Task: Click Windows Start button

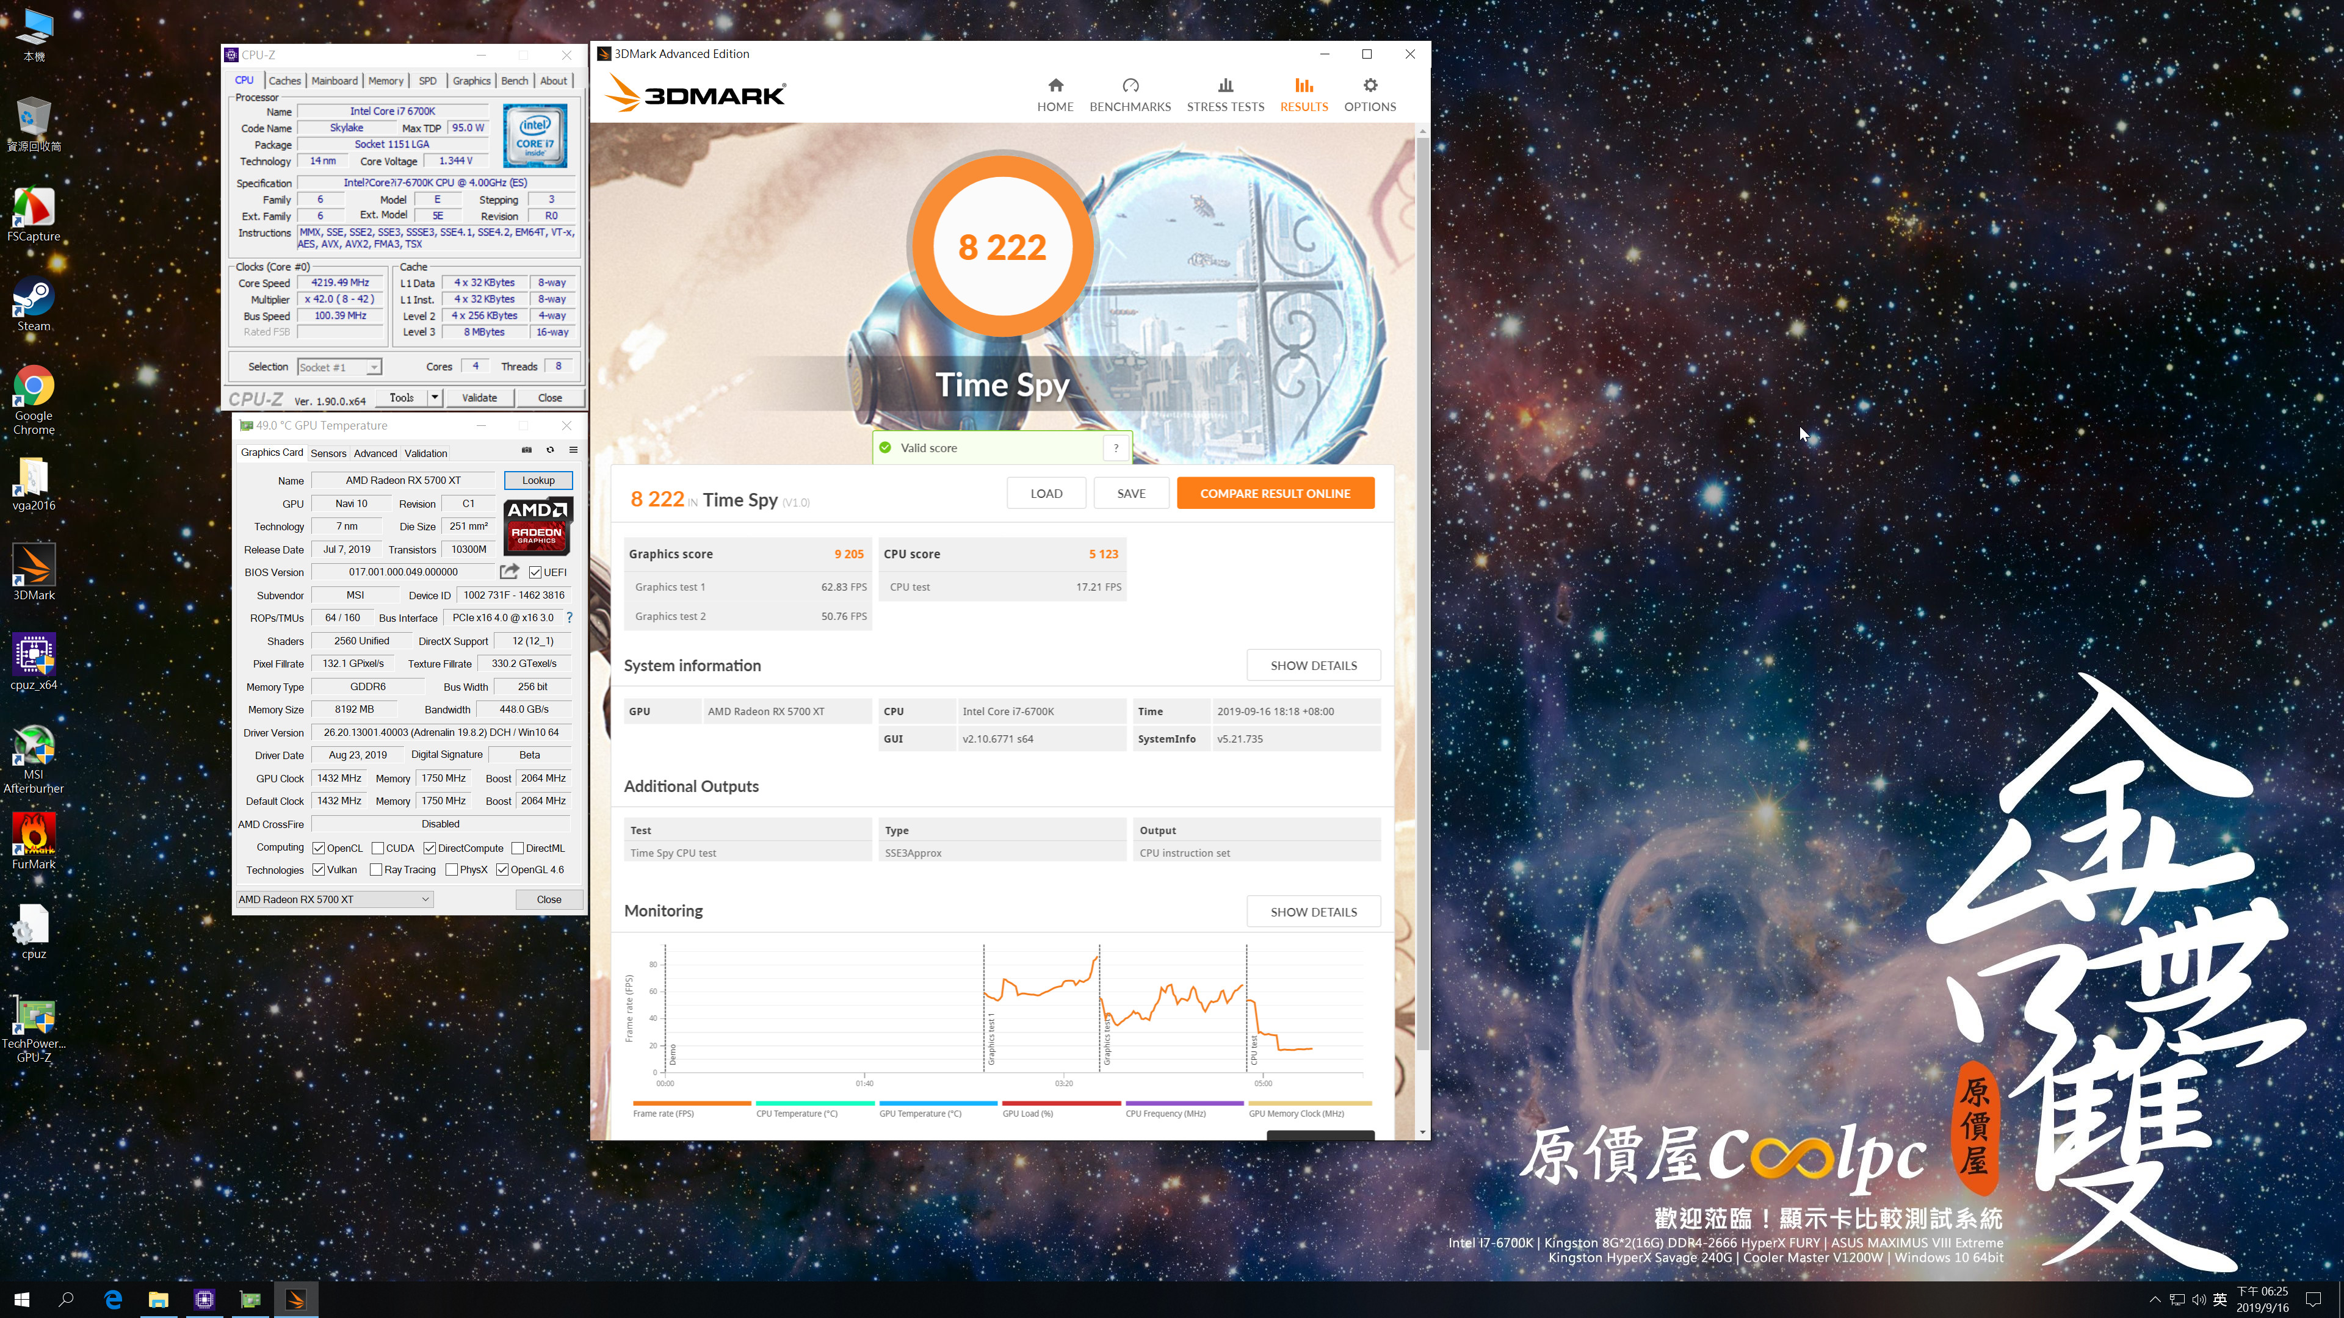Action: coord(22,1300)
